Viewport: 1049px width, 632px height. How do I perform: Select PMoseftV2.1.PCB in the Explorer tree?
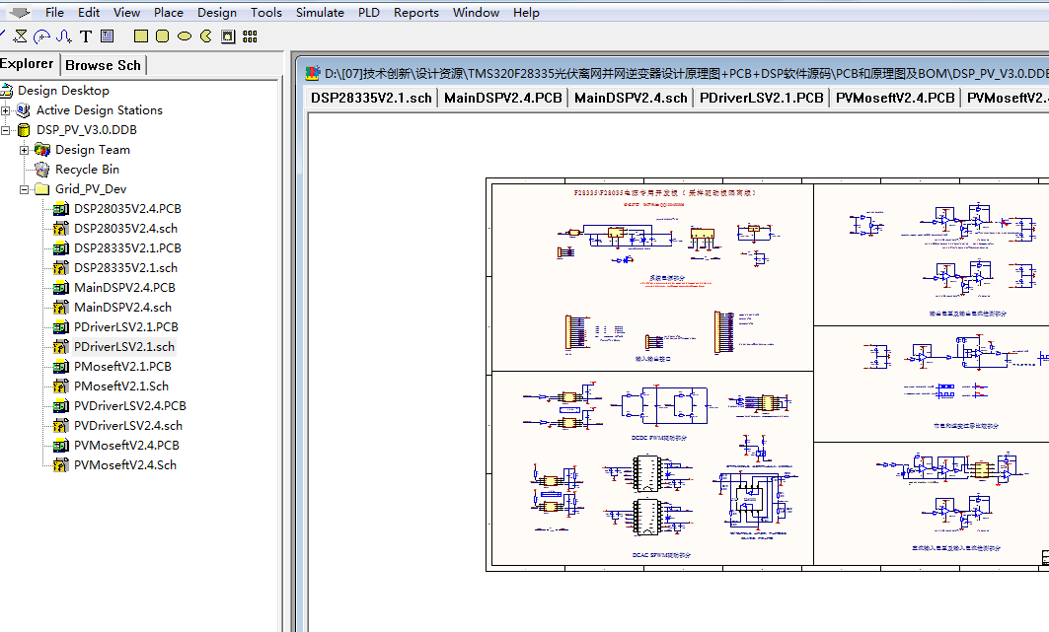click(123, 366)
